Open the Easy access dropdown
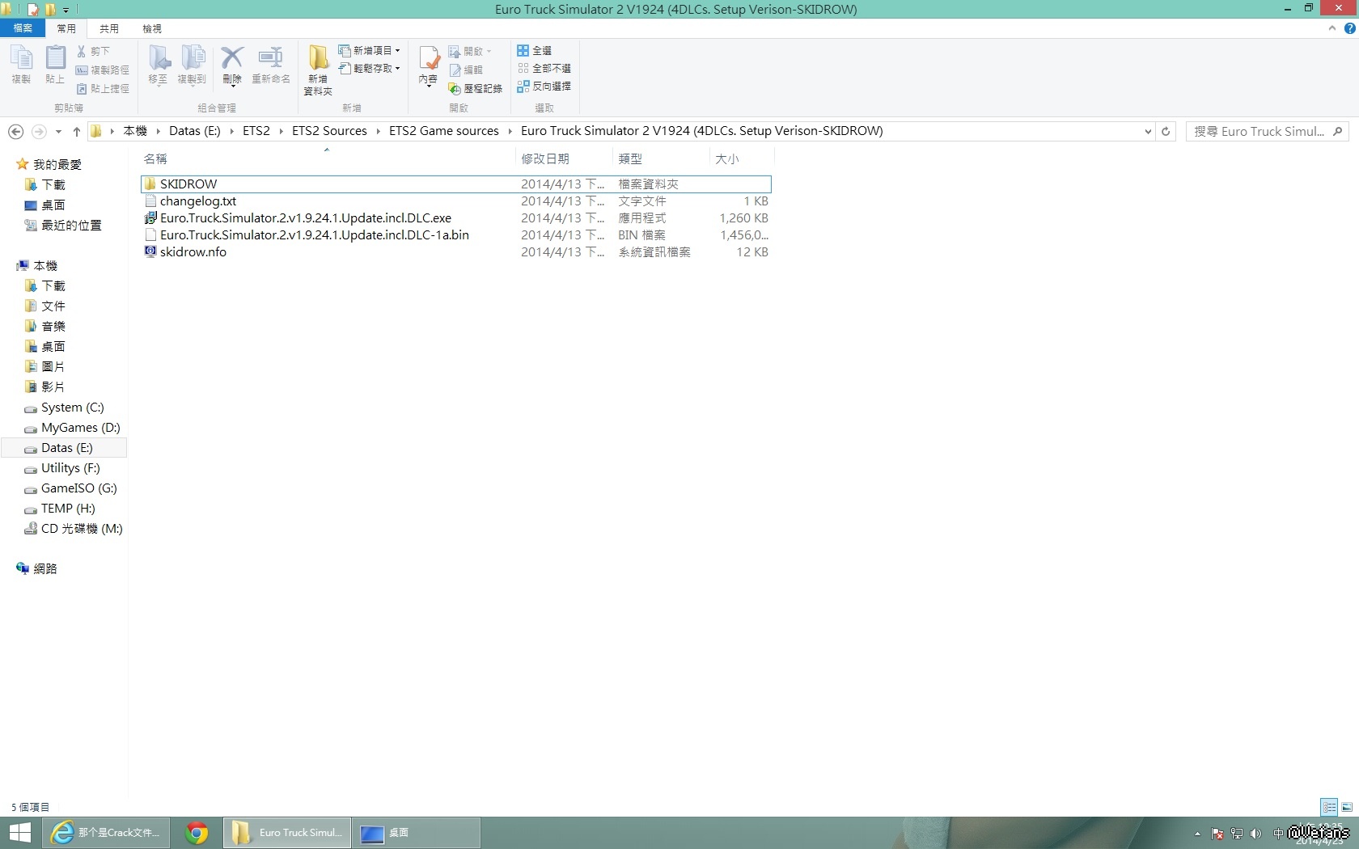Viewport: 1359px width, 849px height. (369, 69)
